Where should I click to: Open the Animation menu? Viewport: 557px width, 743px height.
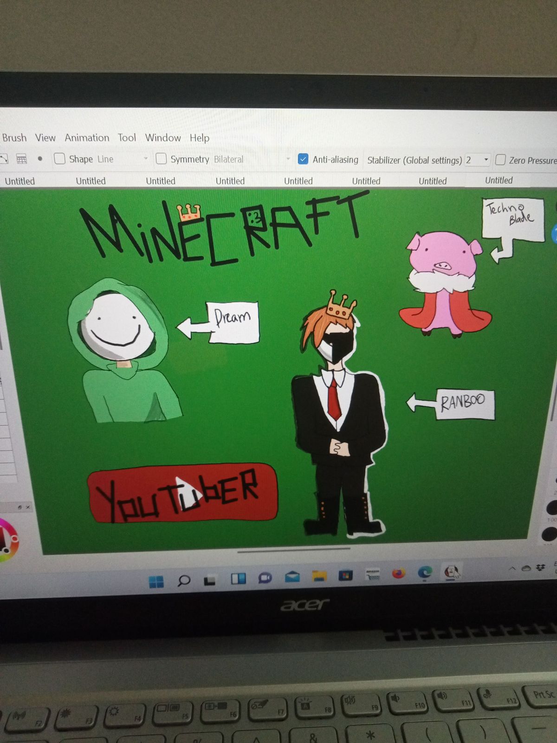(87, 137)
